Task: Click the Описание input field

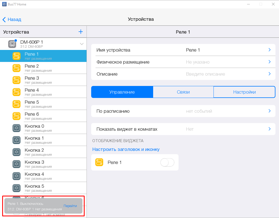Action: click(205, 74)
